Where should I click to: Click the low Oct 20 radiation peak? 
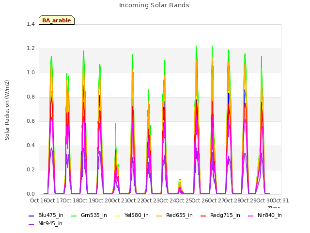point(116,159)
